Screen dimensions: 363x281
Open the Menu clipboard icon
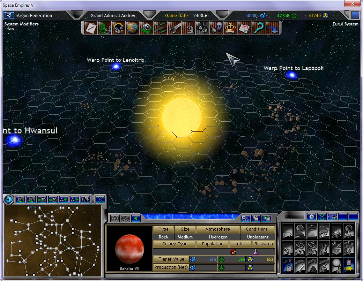pos(90,28)
